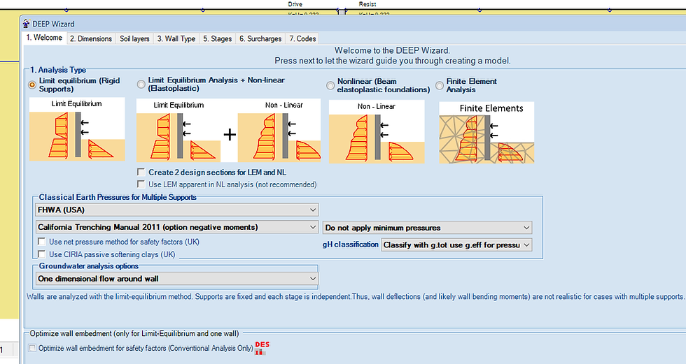The height and width of the screenshot is (364, 686).
Task: Go to the 7. Codes tab
Action: point(302,38)
